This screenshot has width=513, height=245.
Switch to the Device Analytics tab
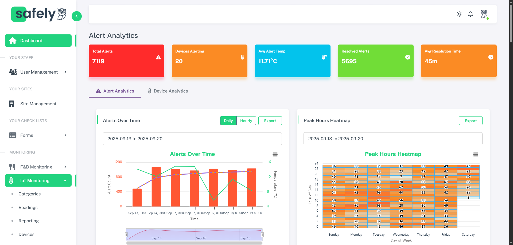[168, 91]
